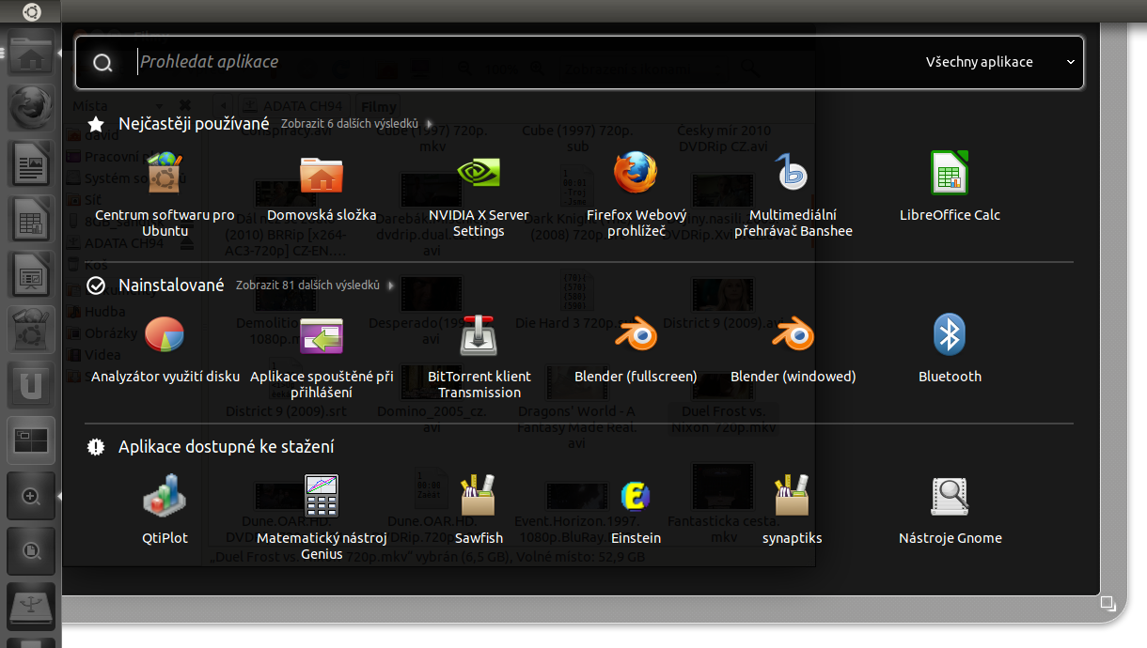The image size is (1147, 648).
Task: Select Matematický nástroj Genius app
Action: (322, 518)
